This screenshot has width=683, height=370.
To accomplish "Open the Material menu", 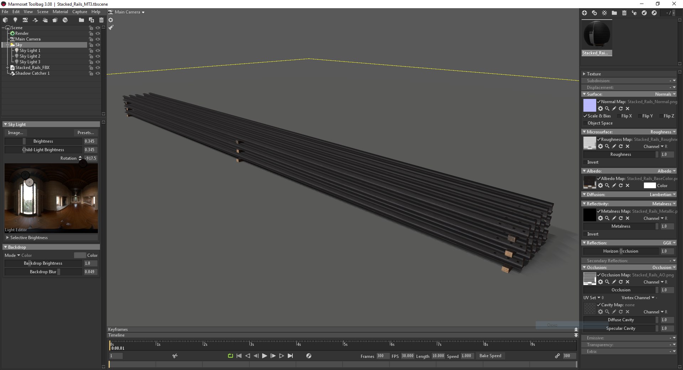I will [60, 12].
